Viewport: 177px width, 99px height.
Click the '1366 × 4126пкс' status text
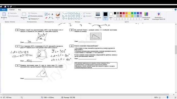[x=49, y=97]
